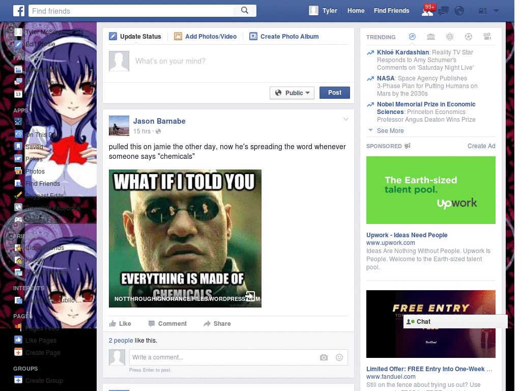The image size is (521, 391).
Task: Open the messages icon in top bar
Action: point(443,11)
